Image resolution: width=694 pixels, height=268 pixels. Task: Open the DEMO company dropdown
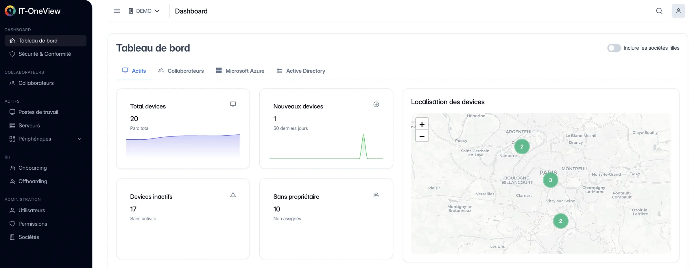click(144, 11)
